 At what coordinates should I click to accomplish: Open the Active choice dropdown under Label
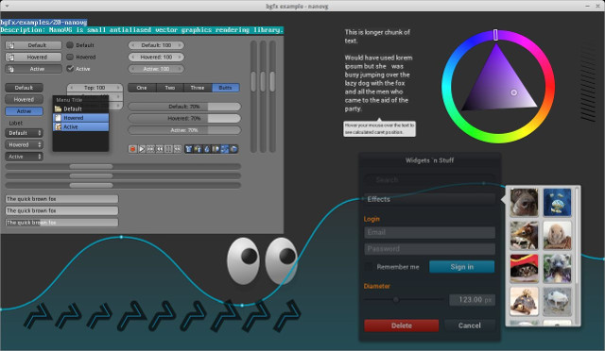[x=24, y=157]
